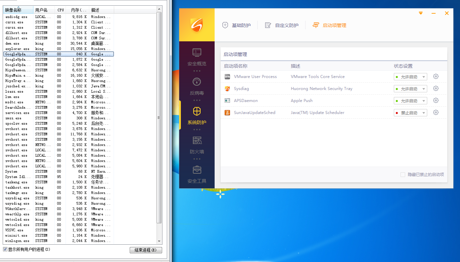Select audiodg.exe process row

tap(59, 17)
